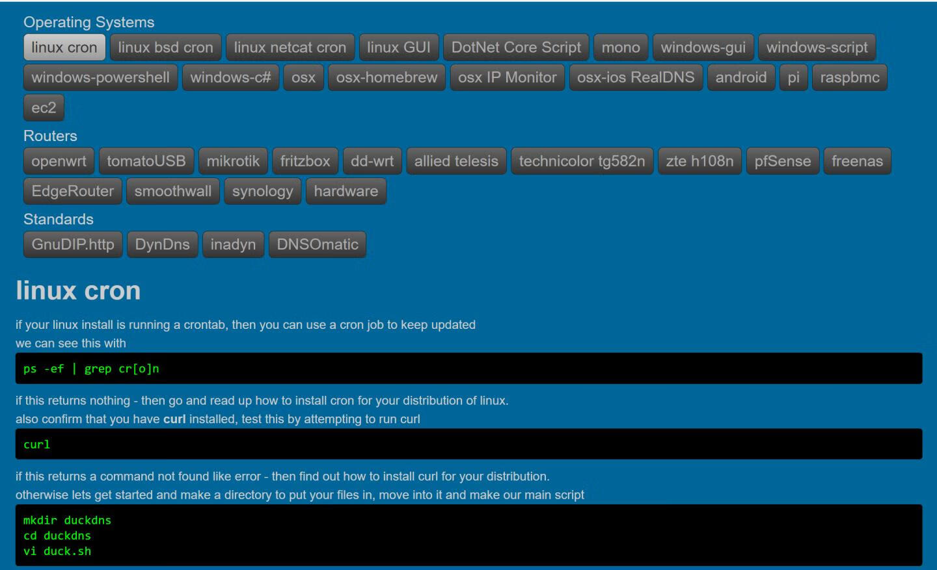937x570 pixels.
Task: Open windows-gui install instructions
Action: click(703, 47)
